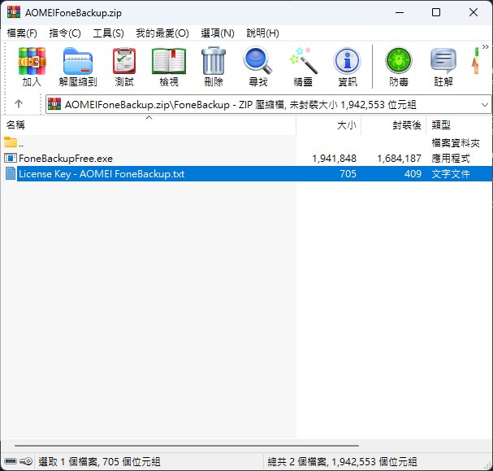Click the 加入 (Add) toolbar icon

coord(32,67)
